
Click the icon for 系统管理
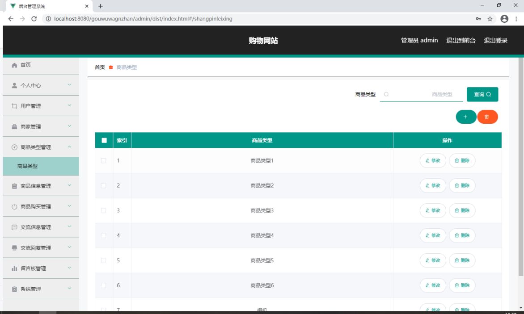14,289
